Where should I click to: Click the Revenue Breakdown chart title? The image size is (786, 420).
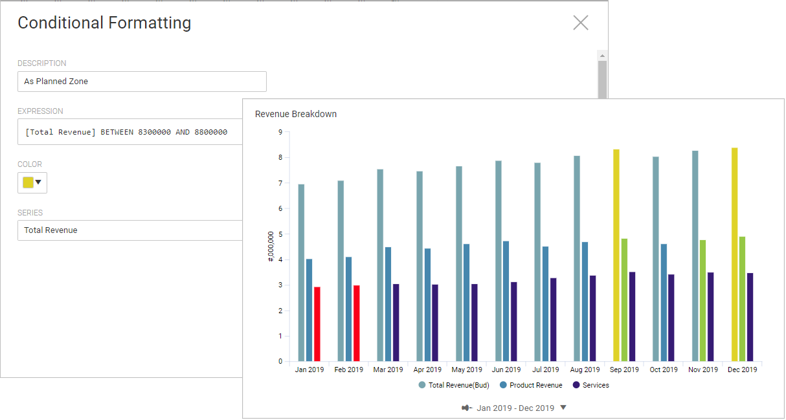296,114
